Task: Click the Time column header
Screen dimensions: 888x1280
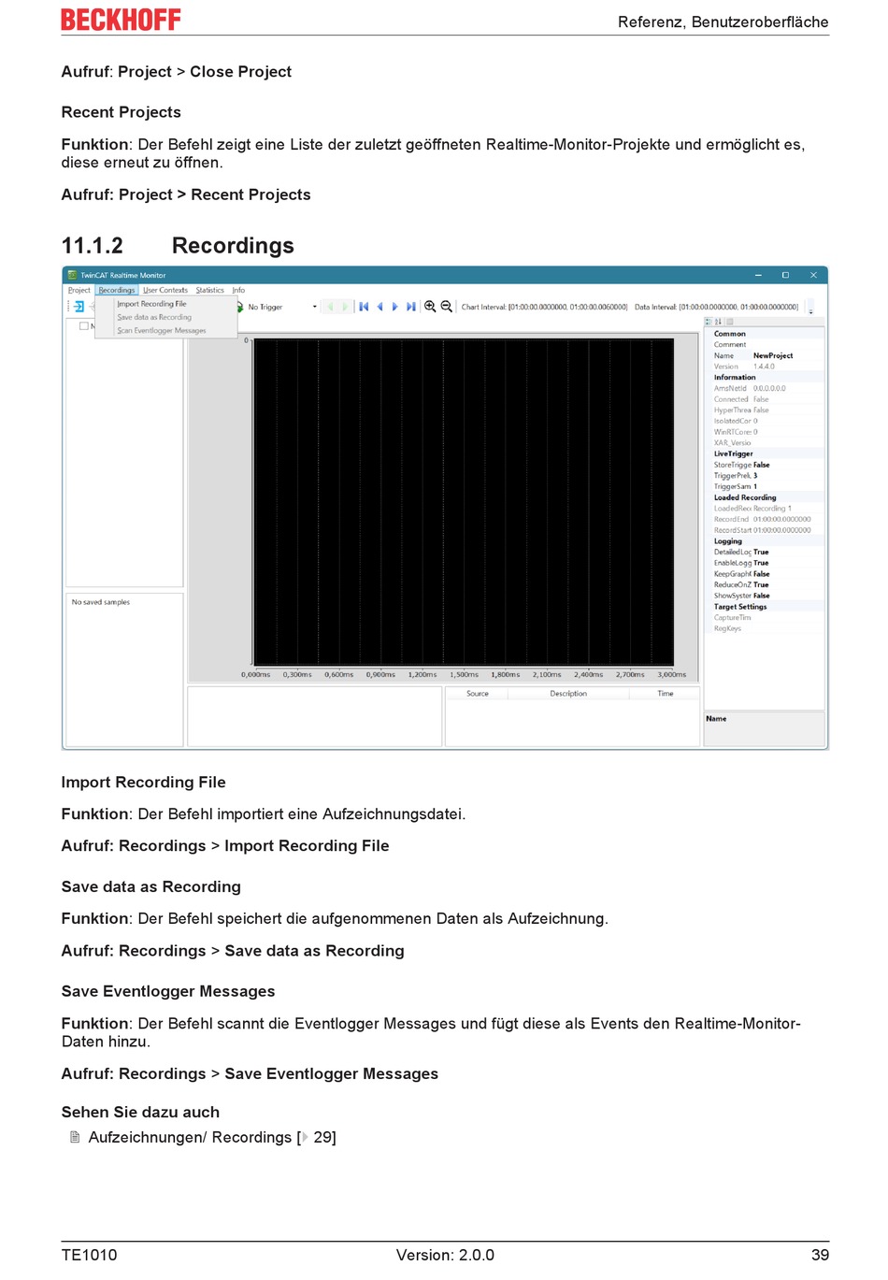Action: point(665,694)
